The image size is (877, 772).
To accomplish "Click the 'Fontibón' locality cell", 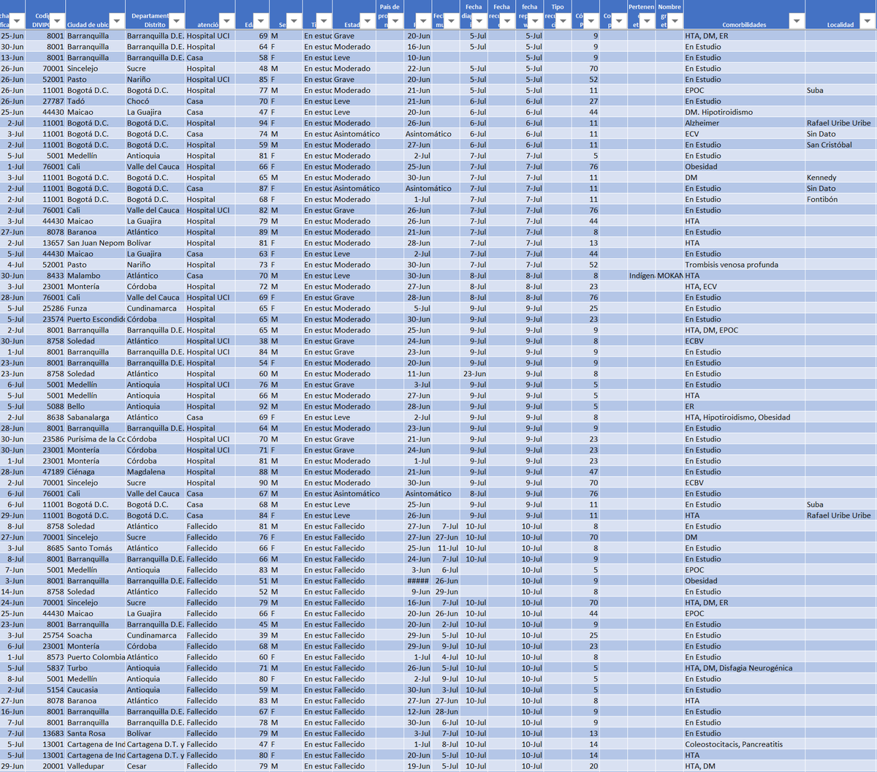I will [840, 200].
